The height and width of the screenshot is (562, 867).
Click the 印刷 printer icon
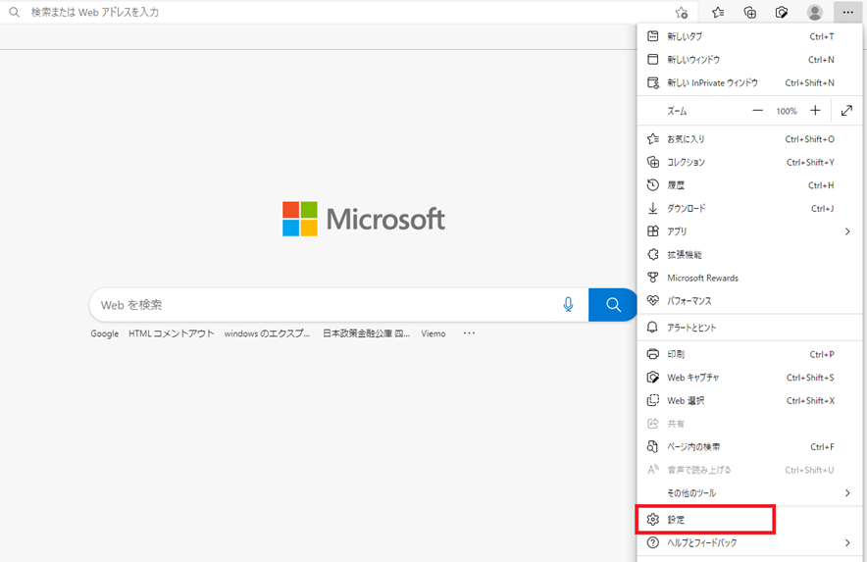point(653,354)
